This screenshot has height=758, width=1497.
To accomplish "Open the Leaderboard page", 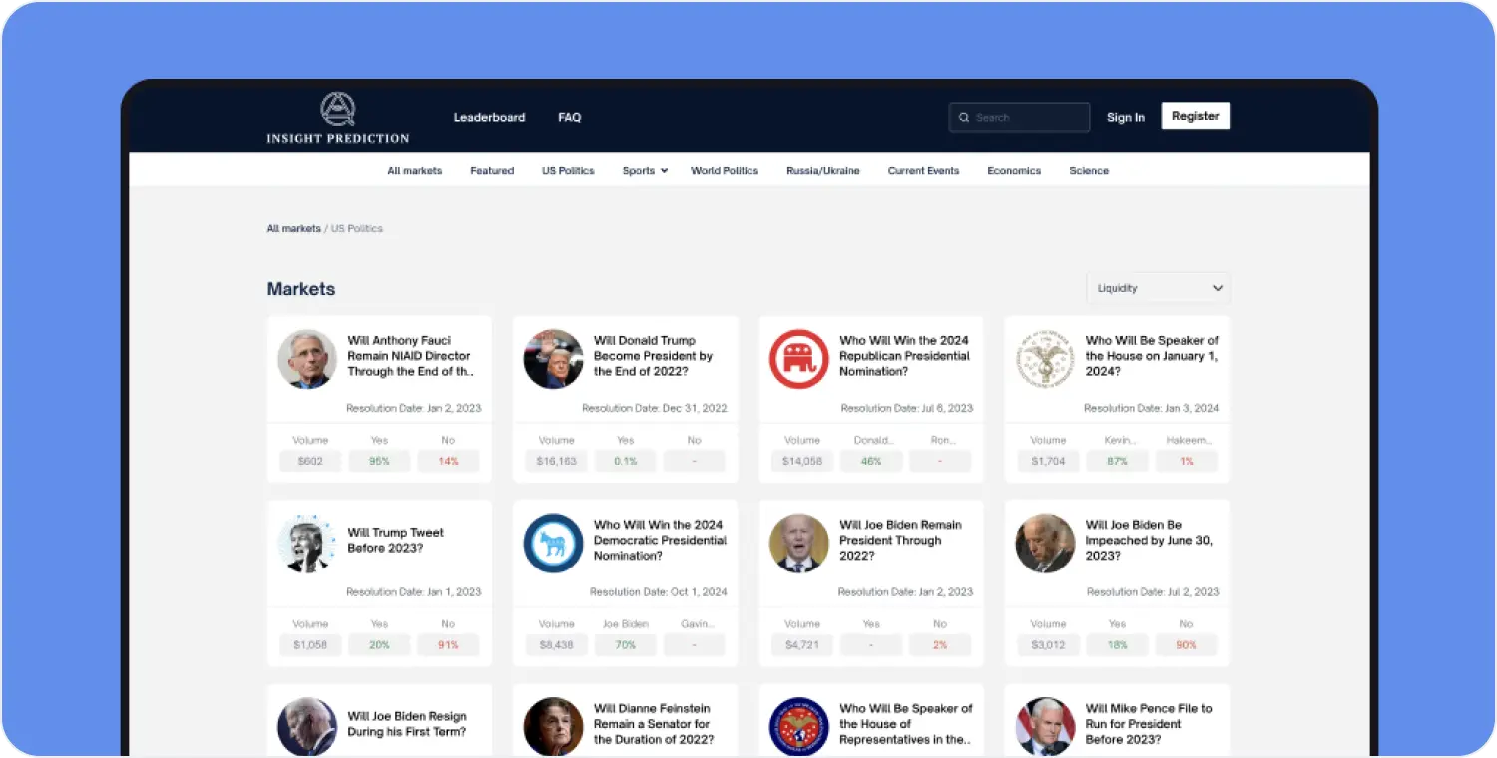I will [489, 118].
